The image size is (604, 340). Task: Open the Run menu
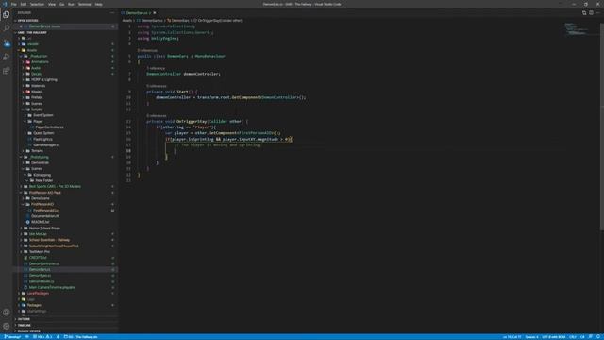tap(71, 4)
